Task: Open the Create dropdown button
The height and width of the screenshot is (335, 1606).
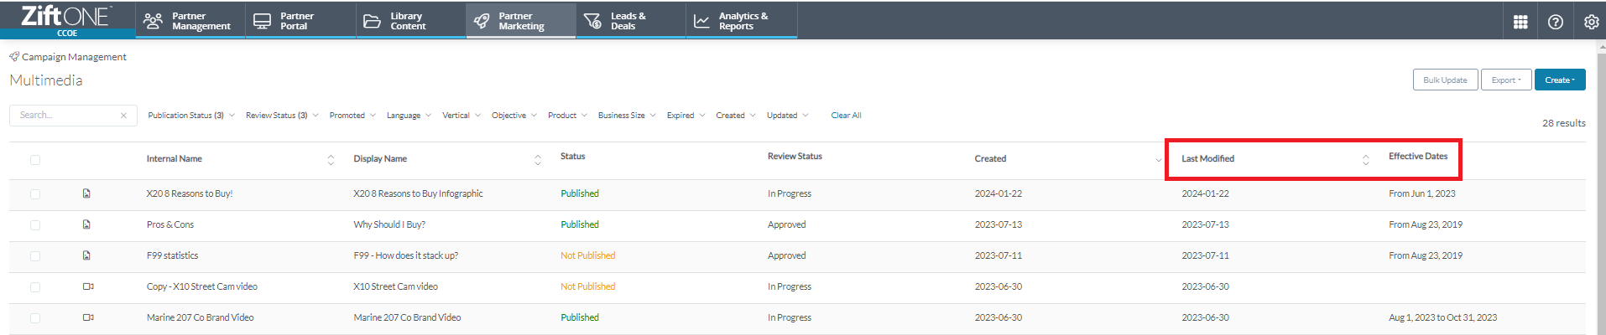Action: (x=1560, y=80)
